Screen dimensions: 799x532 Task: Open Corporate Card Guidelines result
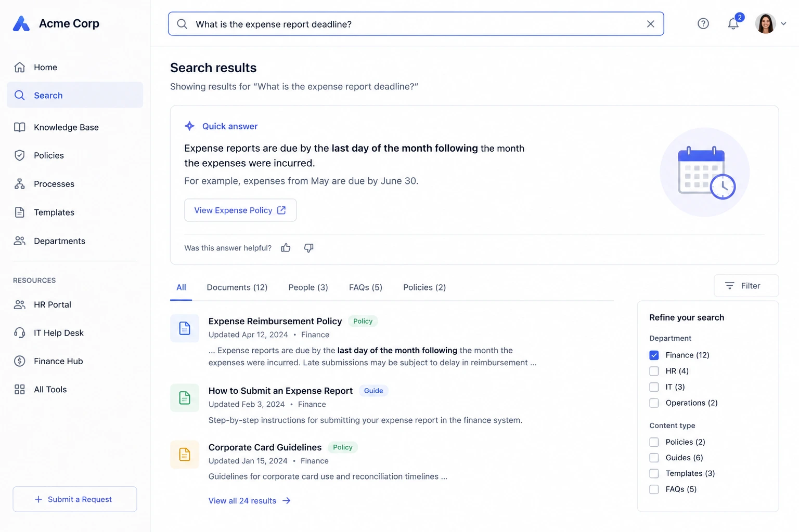[x=265, y=447]
